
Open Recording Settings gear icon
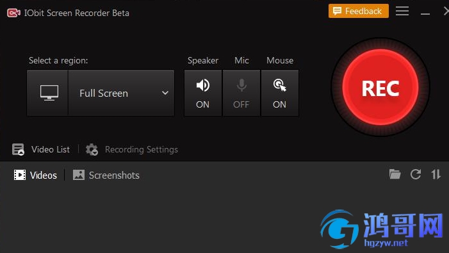[92, 149]
